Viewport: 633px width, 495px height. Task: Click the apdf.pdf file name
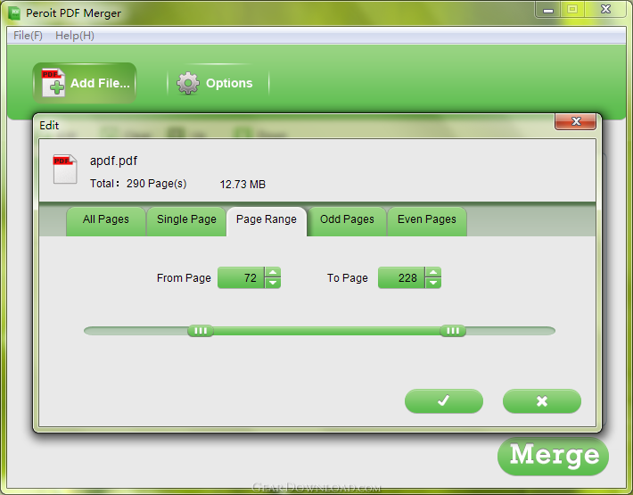(x=113, y=161)
